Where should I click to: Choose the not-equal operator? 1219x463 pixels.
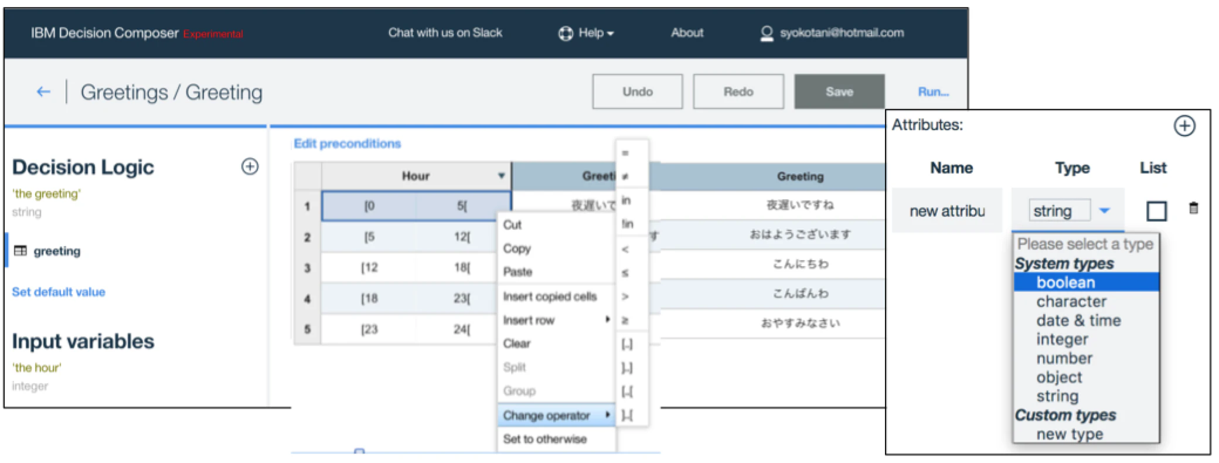pyautogui.click(x=625, y=176)
